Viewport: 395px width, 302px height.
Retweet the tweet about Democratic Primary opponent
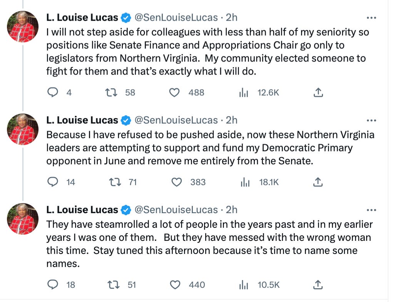[114, 182]
